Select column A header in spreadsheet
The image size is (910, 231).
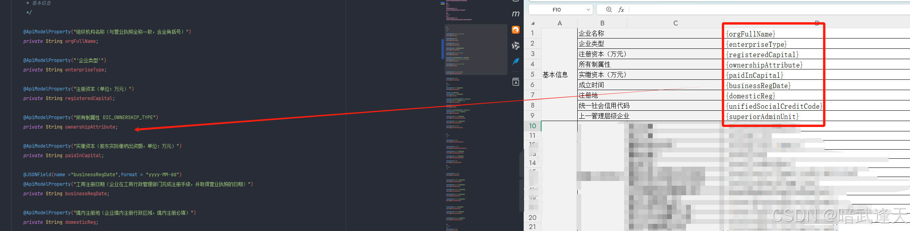pyautogui.click(x=559, y=23)
